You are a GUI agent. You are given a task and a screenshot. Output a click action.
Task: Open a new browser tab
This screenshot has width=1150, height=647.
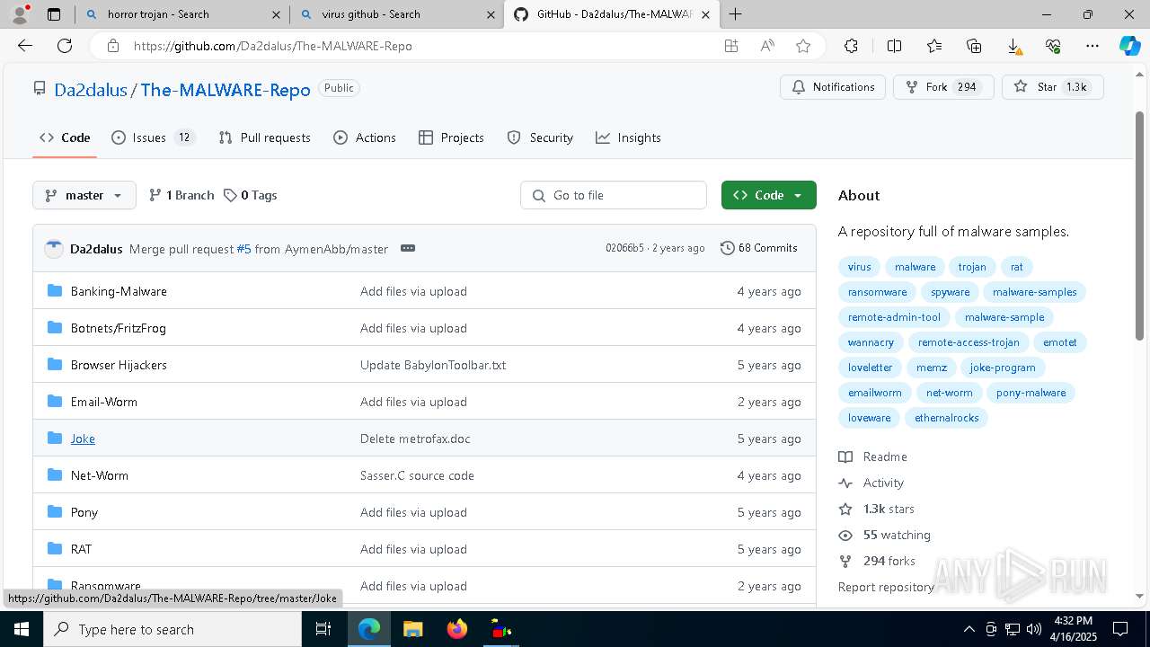point(736,14)
